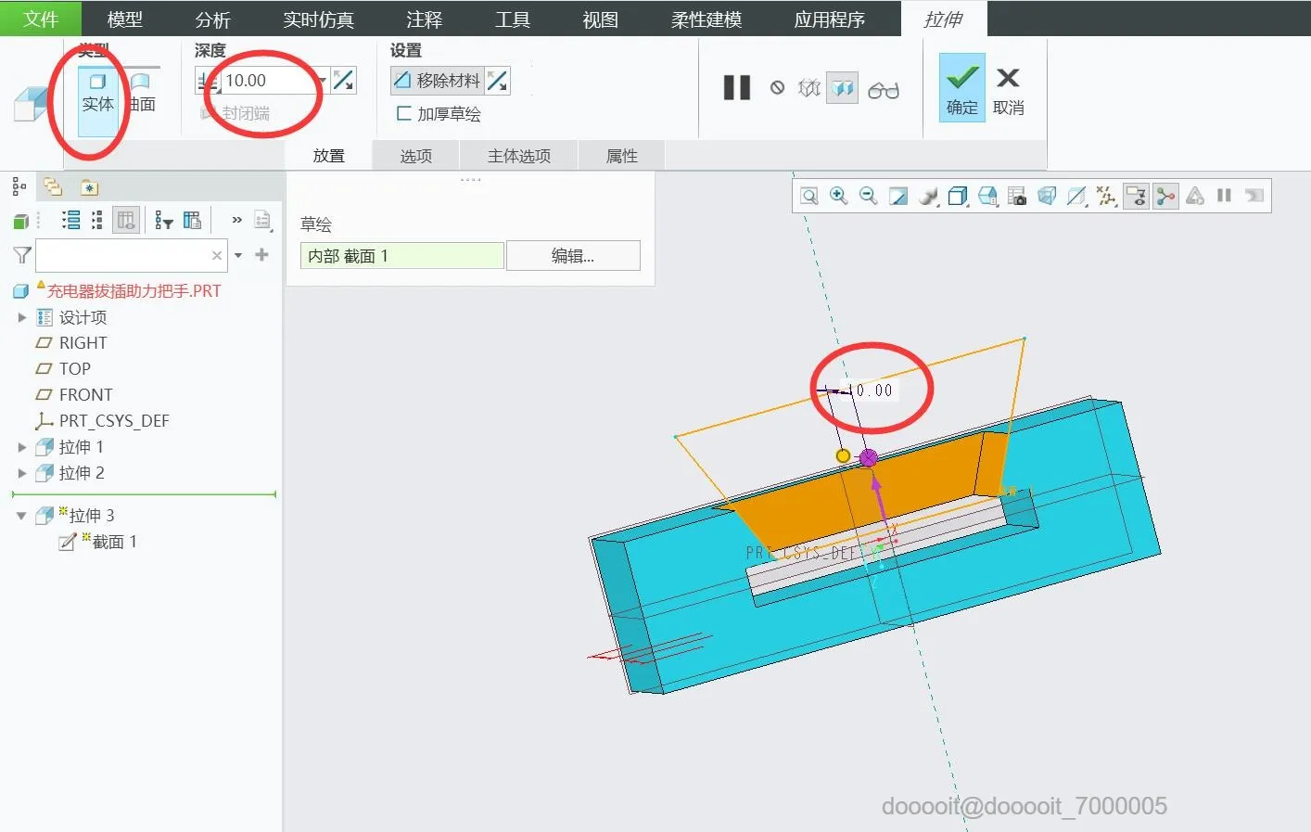Open the search options dropdown arrow

[238, 255]
